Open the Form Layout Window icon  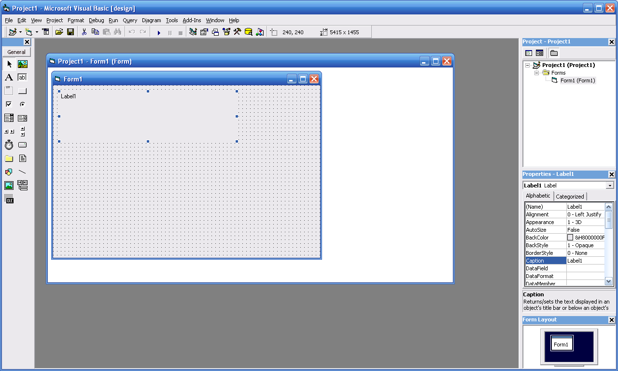[x=215, y=32]
